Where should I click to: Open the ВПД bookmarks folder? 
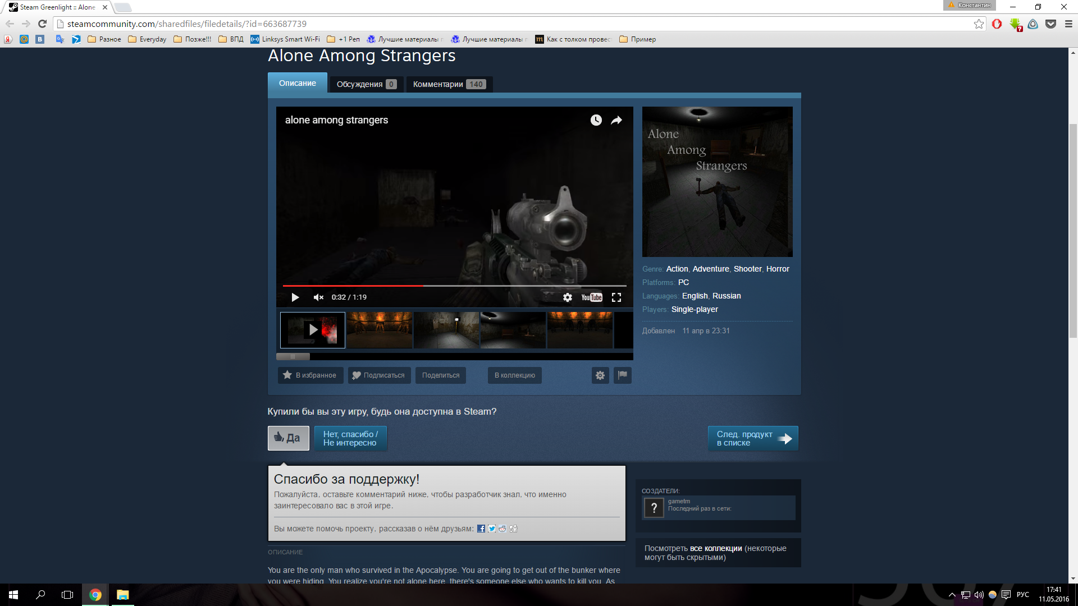231,39
